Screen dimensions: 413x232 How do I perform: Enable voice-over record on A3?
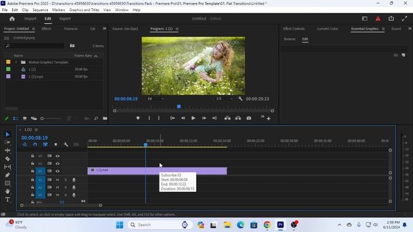(x=74, y=195)
